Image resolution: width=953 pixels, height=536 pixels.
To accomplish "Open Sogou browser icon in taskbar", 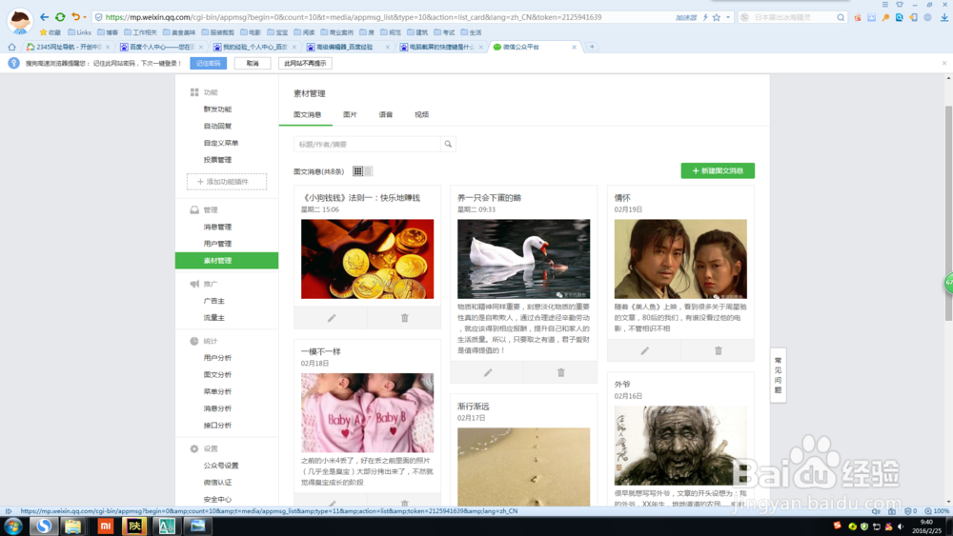I will 44,526.
